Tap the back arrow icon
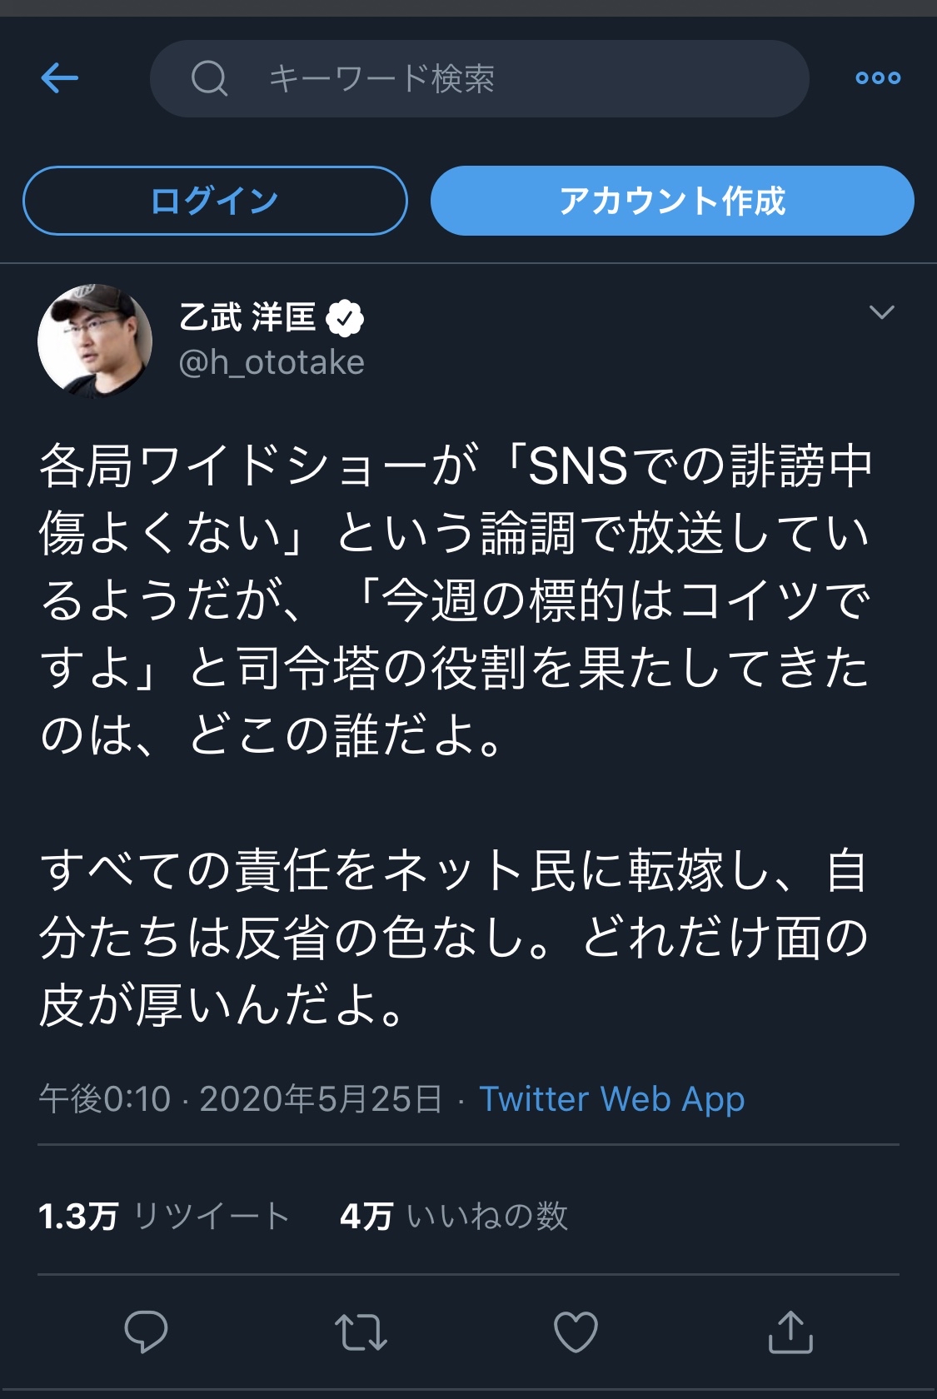 pyautogui.click(x=59, y=78)
